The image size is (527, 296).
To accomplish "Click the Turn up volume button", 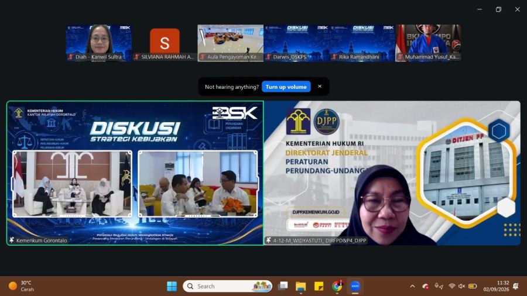I will [286, 87].
